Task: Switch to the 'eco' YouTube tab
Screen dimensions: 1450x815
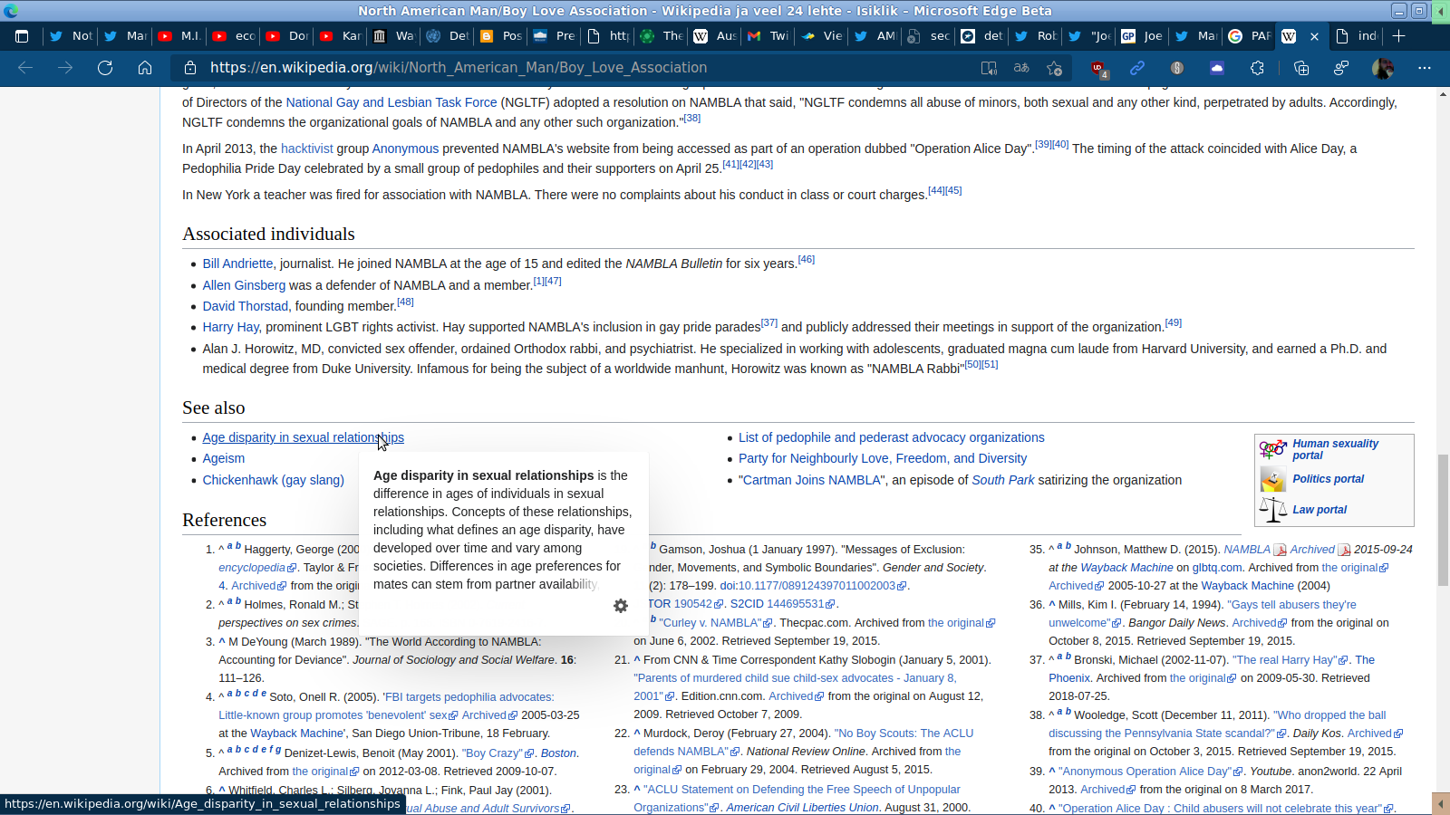Action: point(233,36)
